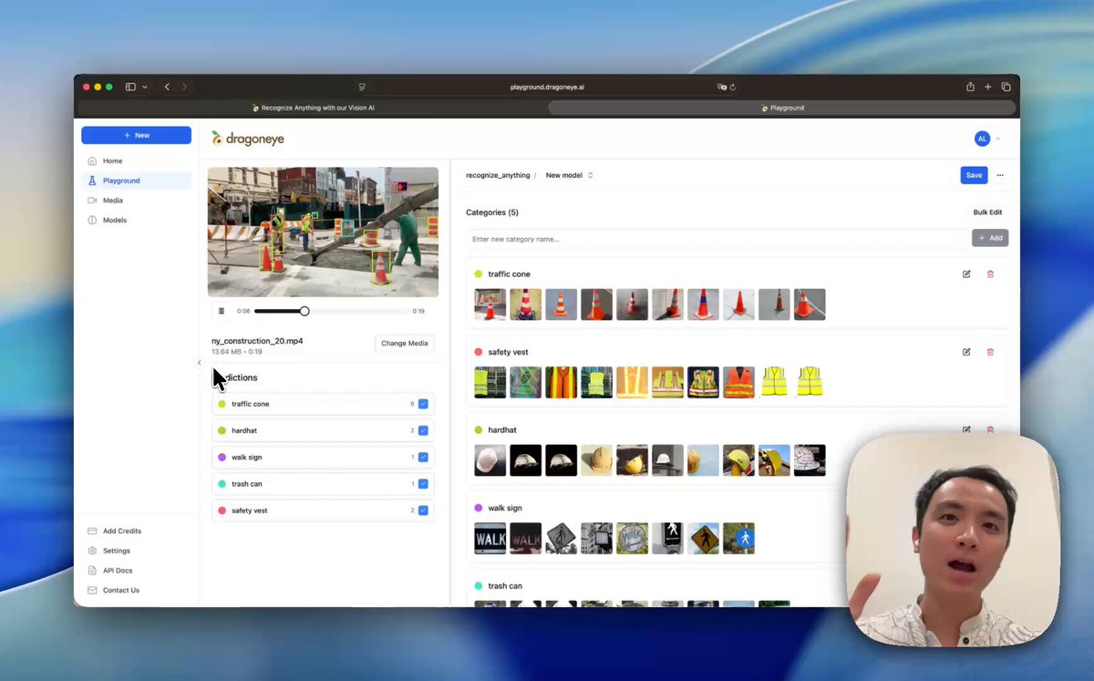Toggle Safari sidebar button
1094x681 pixels.
click(x=130, y=87)
